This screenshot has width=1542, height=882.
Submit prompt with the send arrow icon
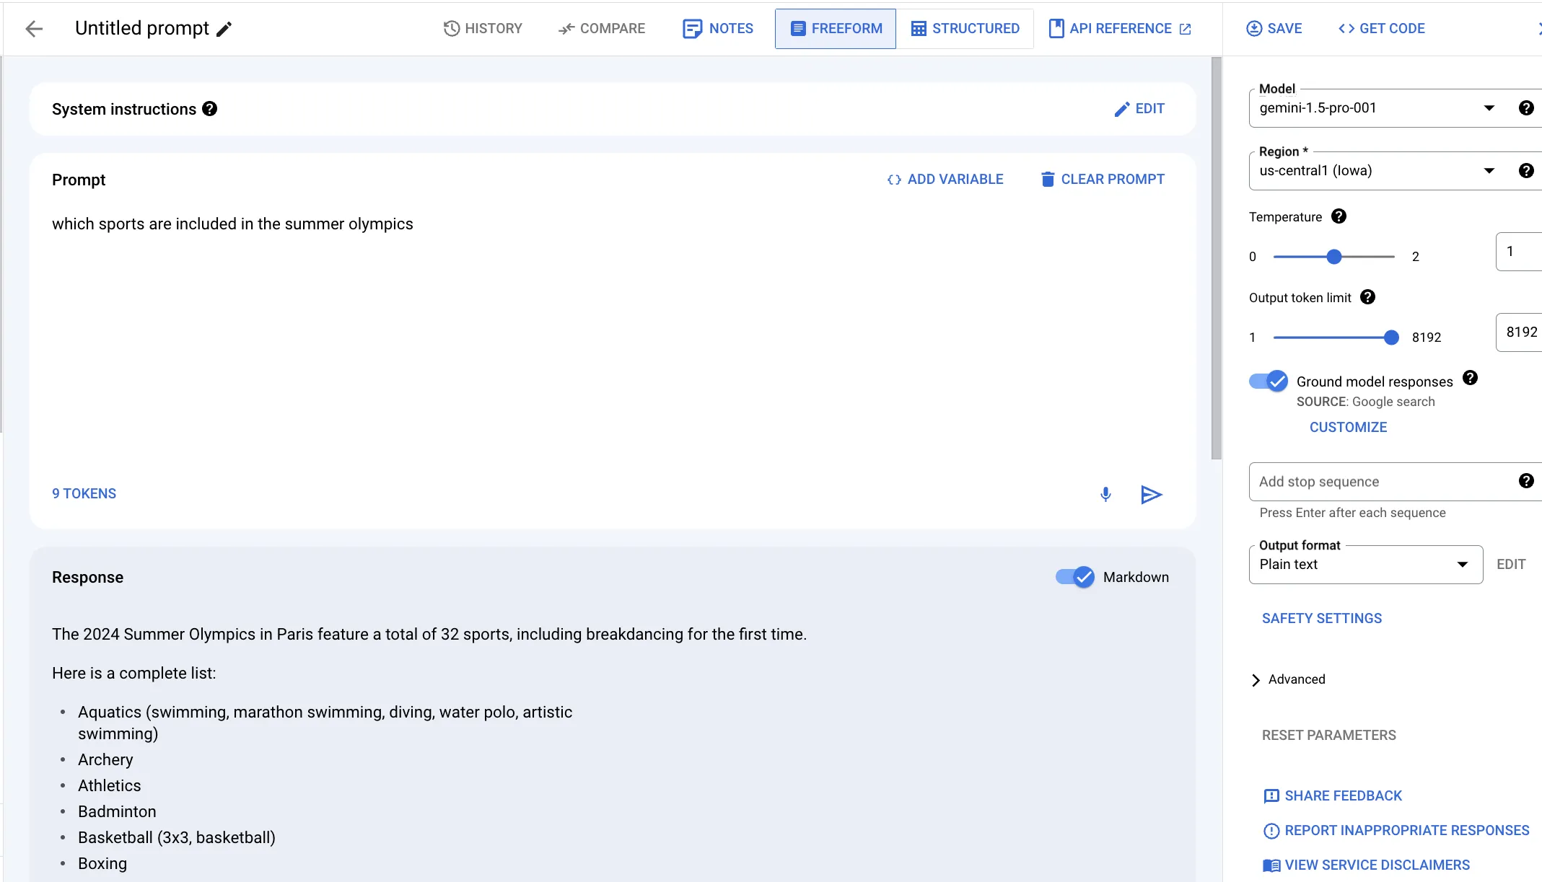pos(1151,495)
